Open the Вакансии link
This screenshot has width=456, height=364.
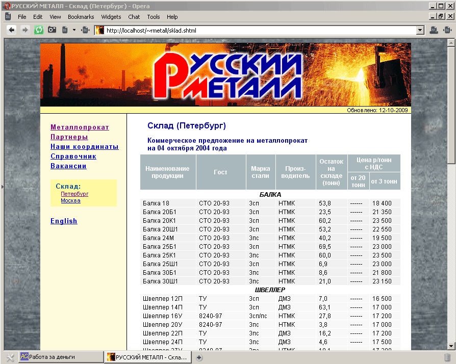click(68, 166)
